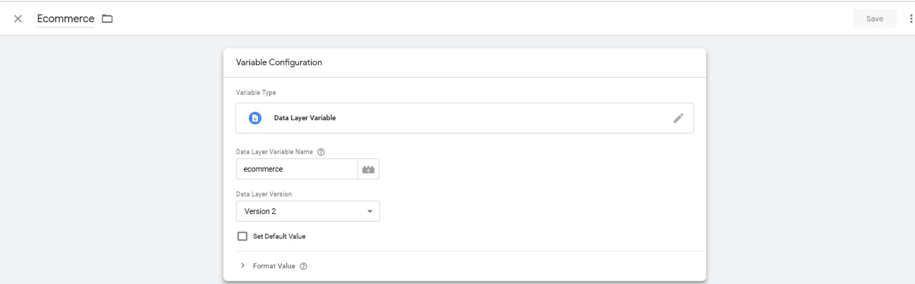Click the Data Layer Variable type icon

point(255,118)
